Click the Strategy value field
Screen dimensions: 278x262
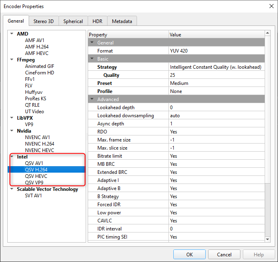pos(216,67)
